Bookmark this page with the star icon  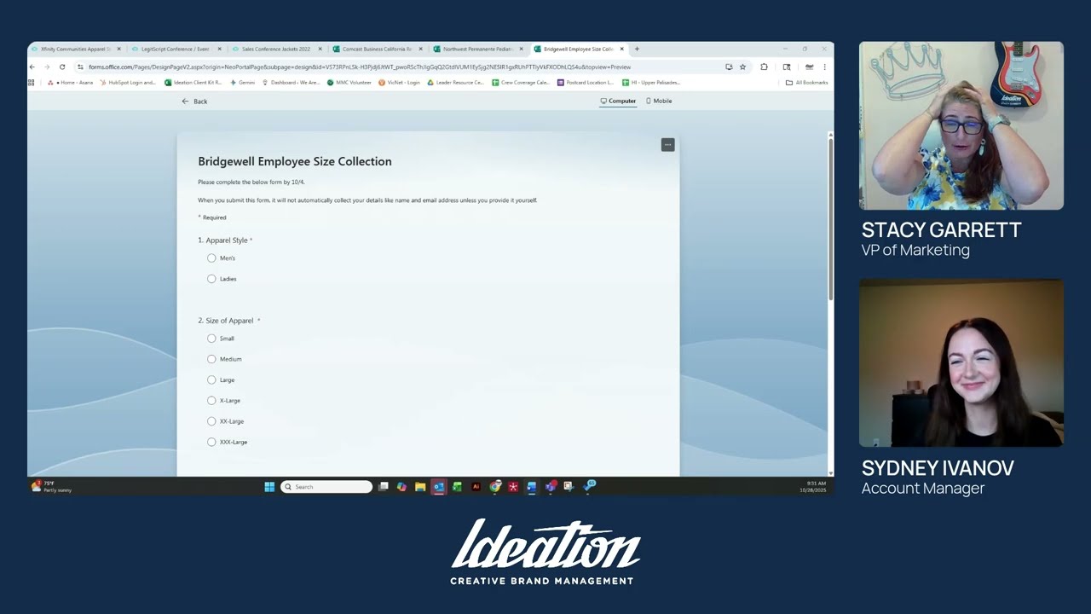(x=742, y=67)
